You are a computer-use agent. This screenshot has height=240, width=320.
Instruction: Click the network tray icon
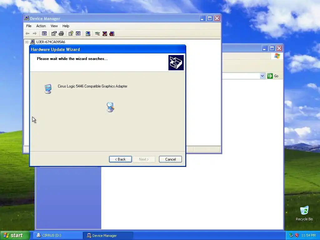[x=291, y=235]
